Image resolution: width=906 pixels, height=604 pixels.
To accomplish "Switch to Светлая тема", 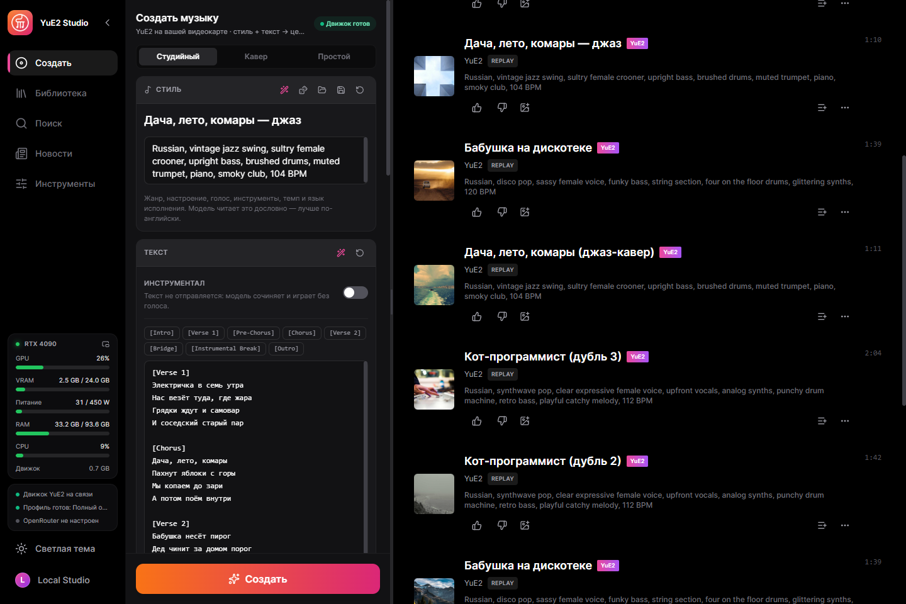I will click(x=62, y=549).
